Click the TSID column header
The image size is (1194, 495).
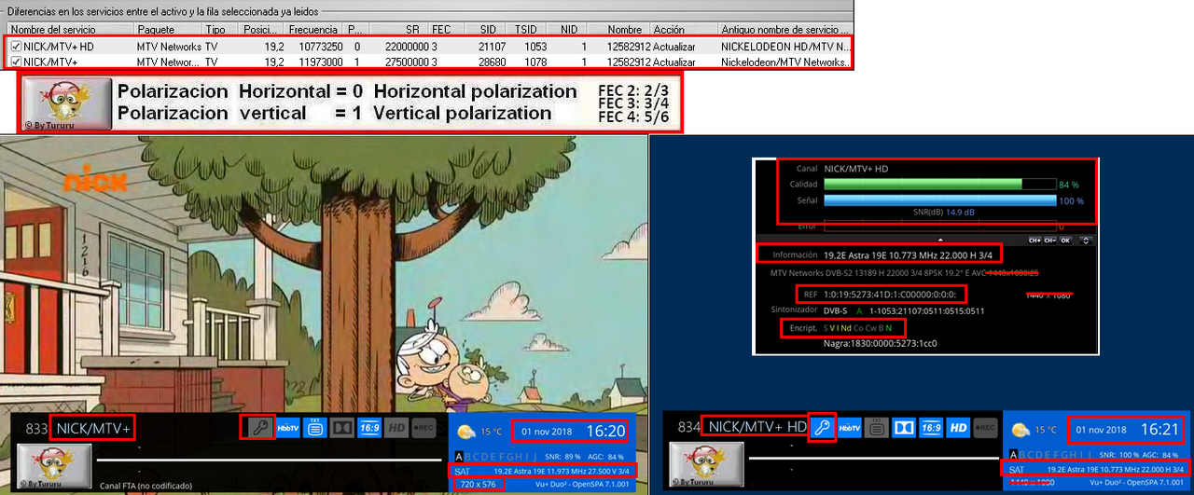(527, 30)
